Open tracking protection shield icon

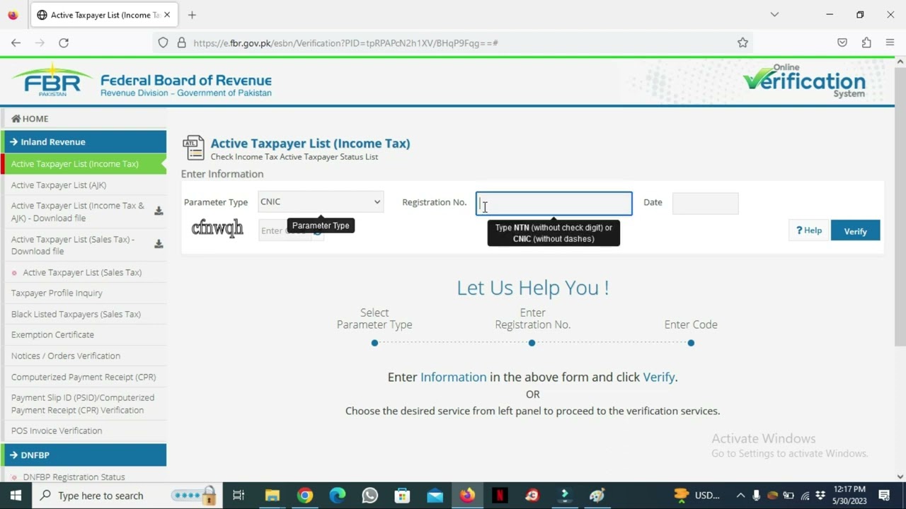click(x=164, y=43)
